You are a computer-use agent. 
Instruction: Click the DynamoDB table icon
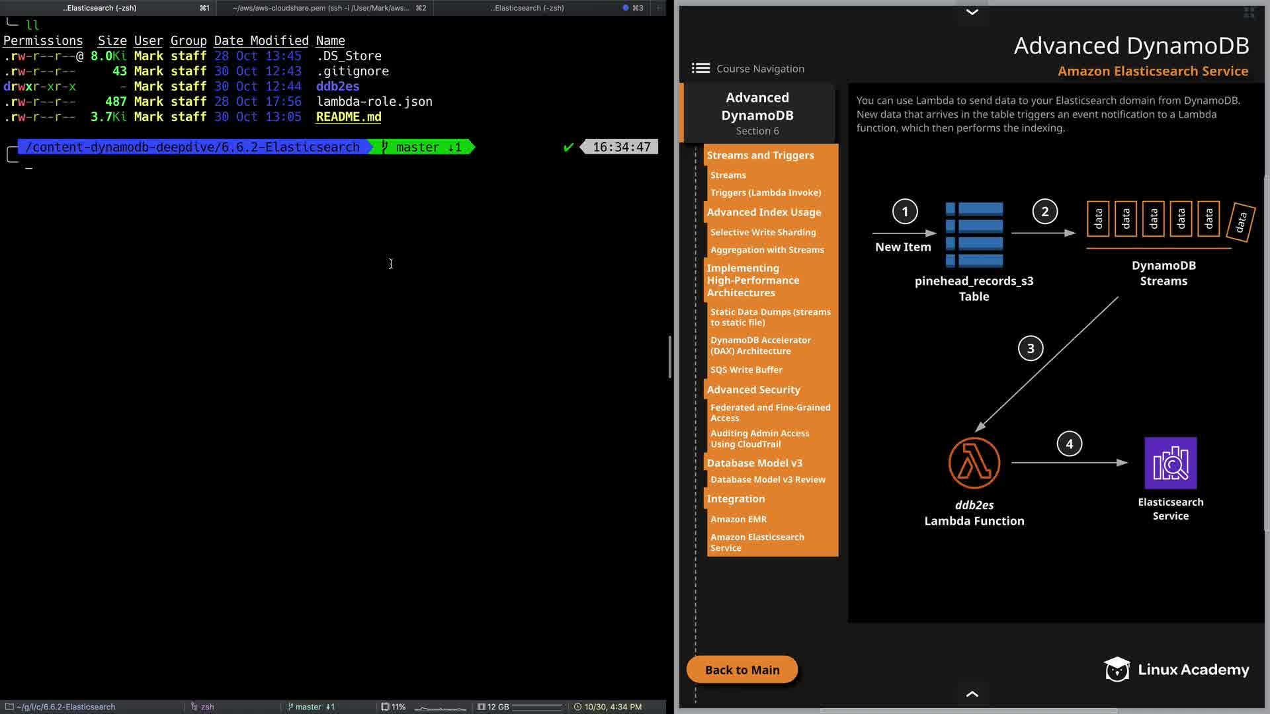[974, 235]
